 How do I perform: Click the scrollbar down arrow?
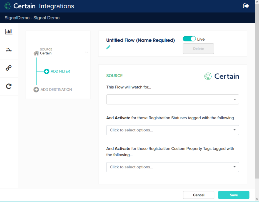[x=257, y=199]
